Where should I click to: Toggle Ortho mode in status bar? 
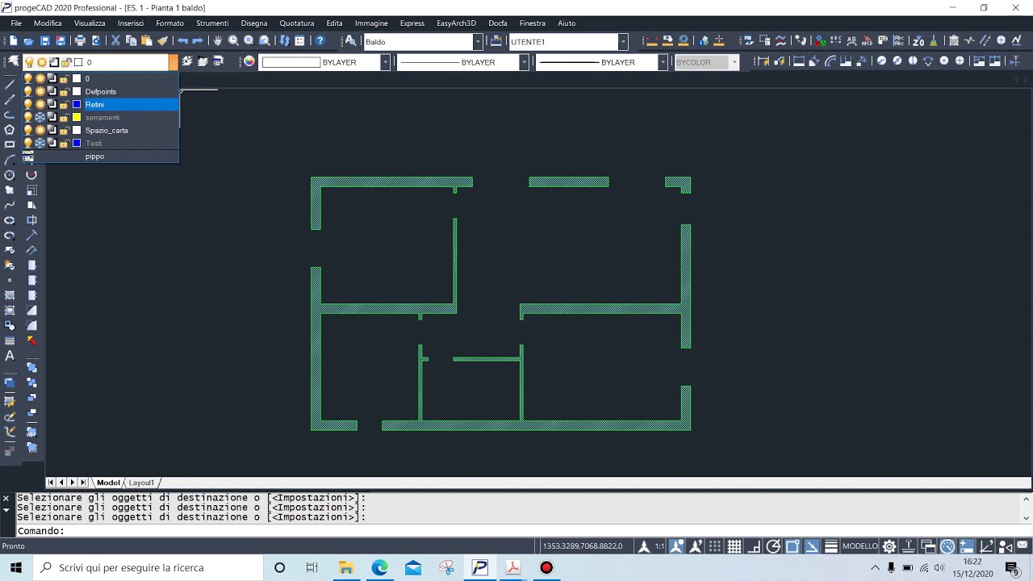(754, 546)
